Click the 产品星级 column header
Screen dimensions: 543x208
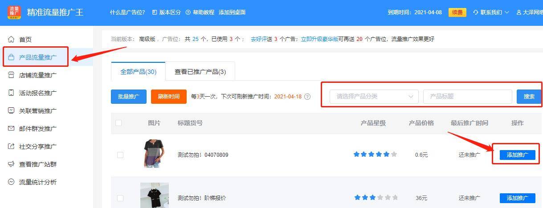[373, 123]
